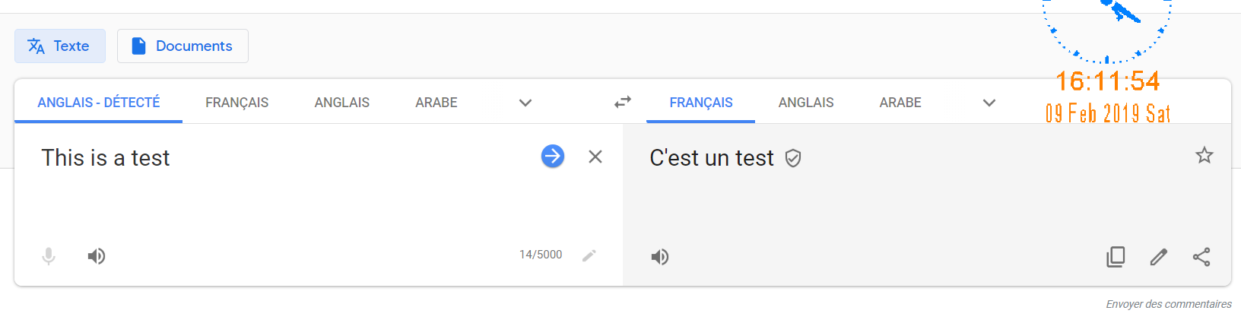Select ANGLAIS as target language
The image size is (1241, 320).
806,103
